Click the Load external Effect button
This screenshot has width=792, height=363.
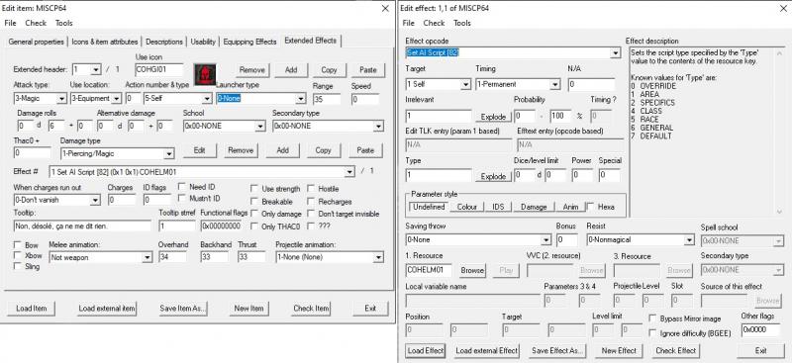(487, 350)
